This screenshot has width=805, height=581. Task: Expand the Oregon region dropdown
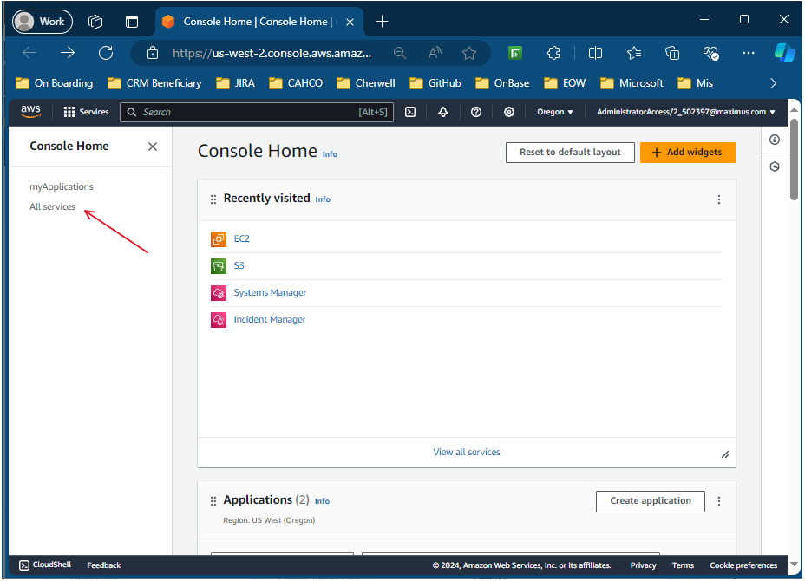(555, 112)
